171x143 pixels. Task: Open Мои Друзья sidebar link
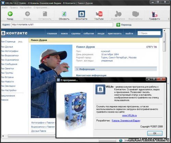pyautogui.click(x=7, y=47)
